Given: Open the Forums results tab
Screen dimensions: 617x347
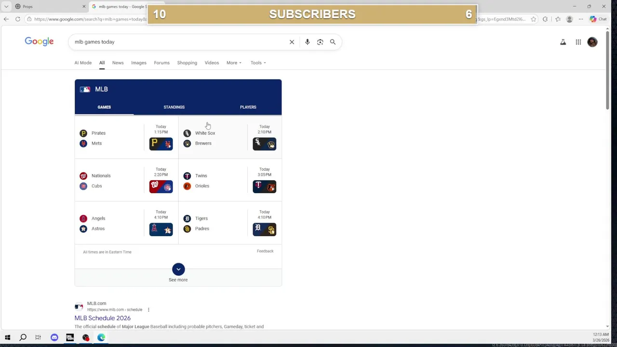Looking at the screenshot, I should point(161,63).
